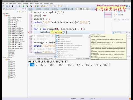Open the Run icon's dropdown arrow
Image resolution: width=133 pixels, height=100 pixels.
(25, 6)
